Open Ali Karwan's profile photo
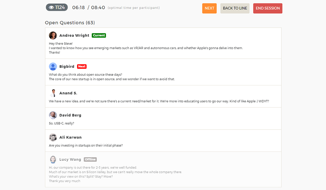The height and width of the screenshot is (190, 326). (x=53, y=137)
